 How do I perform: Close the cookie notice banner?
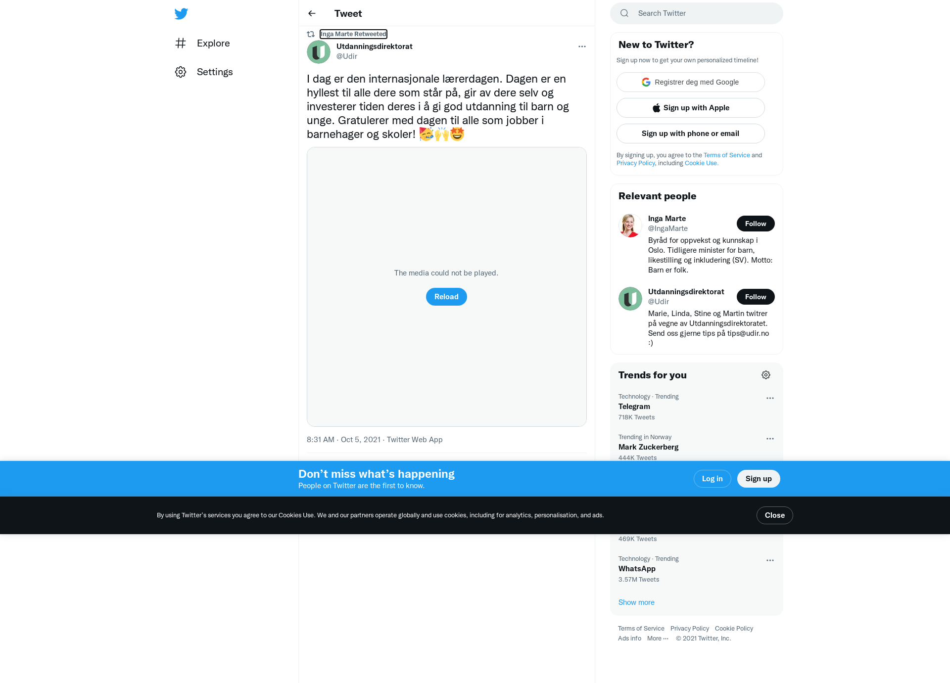[775, 515]
